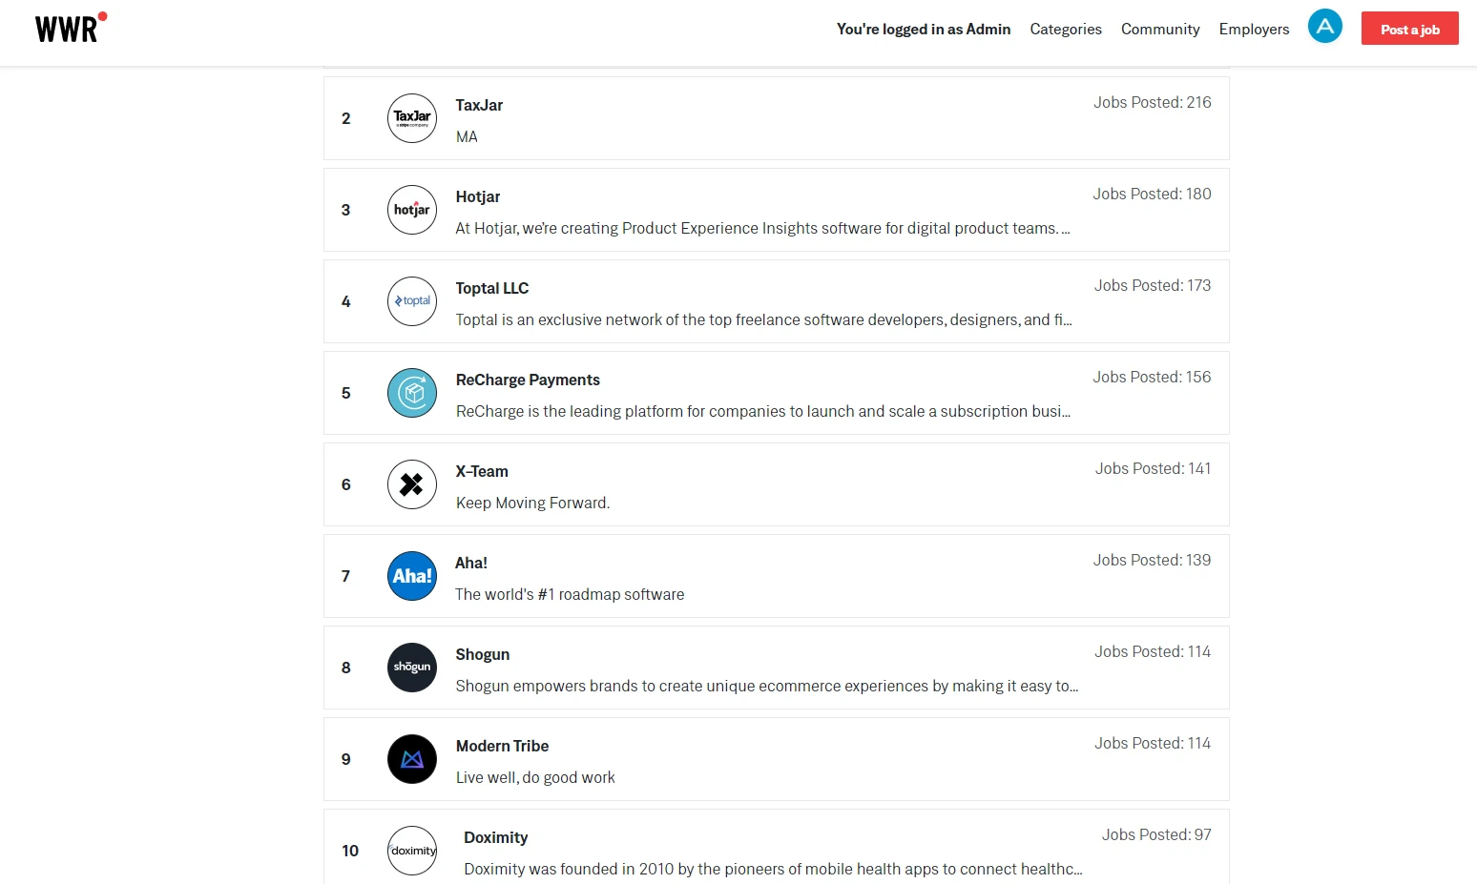The width and height of the screenshot is (1477, 884).
Task: Click Toptal's description about freelance developers
Action: click(763, 319)
